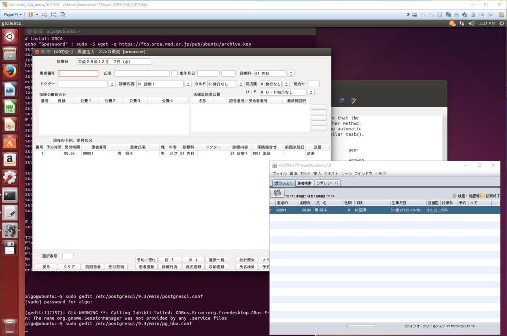Click the 診療日 date field

pyautogui.click(x=113, y=62)
